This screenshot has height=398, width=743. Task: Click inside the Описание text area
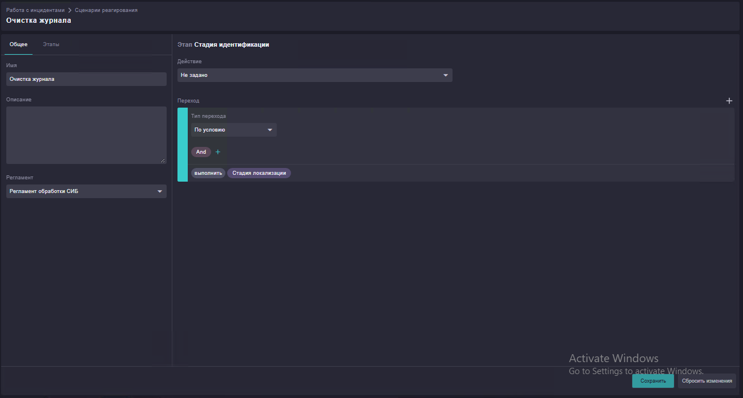click(86, 135)
